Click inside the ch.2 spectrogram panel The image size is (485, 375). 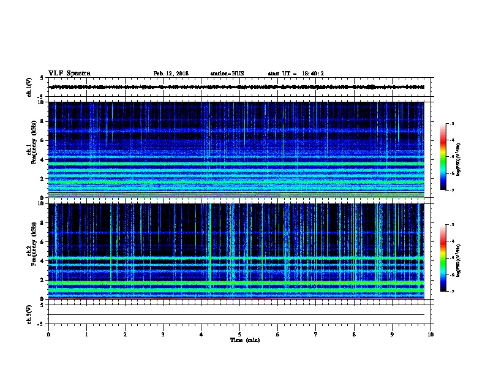(x=236, y=251)
